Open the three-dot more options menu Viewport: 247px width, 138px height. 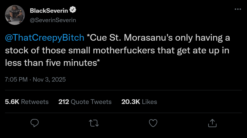238,9
